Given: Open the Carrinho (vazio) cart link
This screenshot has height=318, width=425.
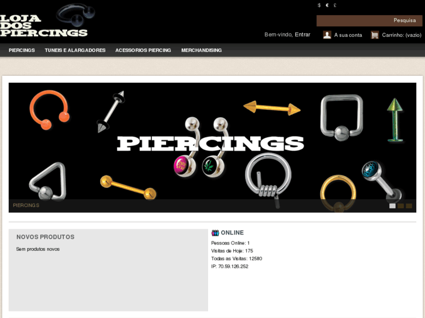Looking at the screenshot, I should 402,35.
